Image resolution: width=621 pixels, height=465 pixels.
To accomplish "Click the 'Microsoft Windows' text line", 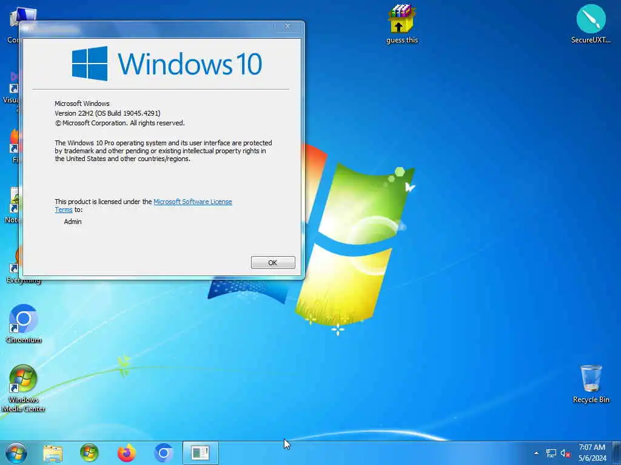I will tap(82, 104).
